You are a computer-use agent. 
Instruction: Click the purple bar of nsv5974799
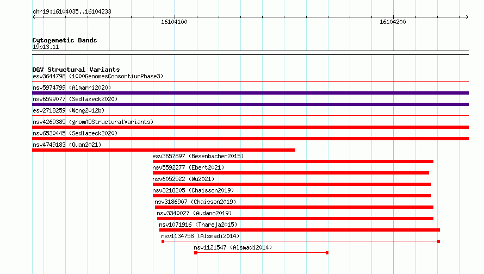(250, 93)
